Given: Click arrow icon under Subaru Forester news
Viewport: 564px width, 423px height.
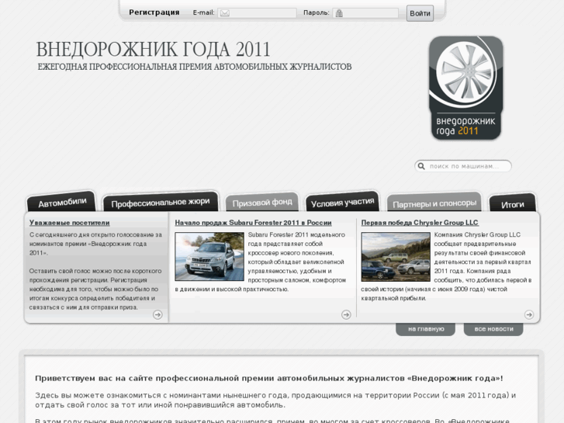Looking at the screenshot, I should click(346, 314).
